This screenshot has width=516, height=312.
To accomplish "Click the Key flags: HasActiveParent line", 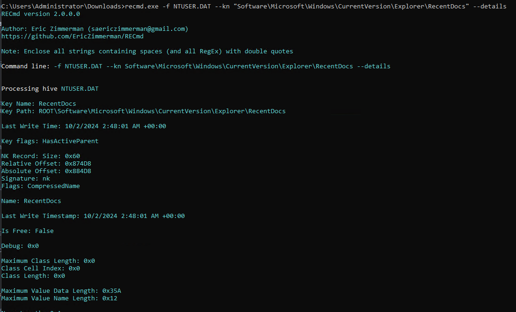I will point(50,141).
